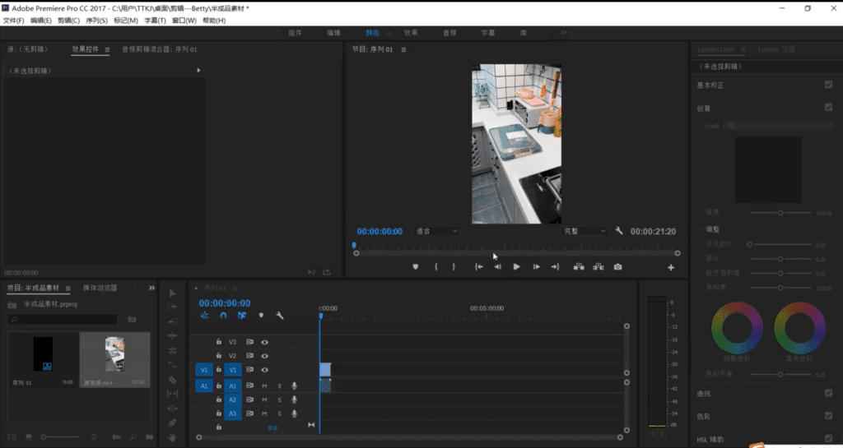Click the Export Frame camera icon
Screen dimensions: 843x448
coord(617,266)
